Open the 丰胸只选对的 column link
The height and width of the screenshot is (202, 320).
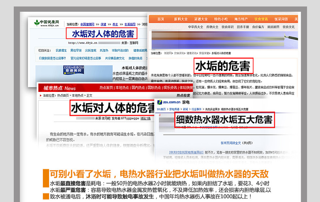pos(120,50)
